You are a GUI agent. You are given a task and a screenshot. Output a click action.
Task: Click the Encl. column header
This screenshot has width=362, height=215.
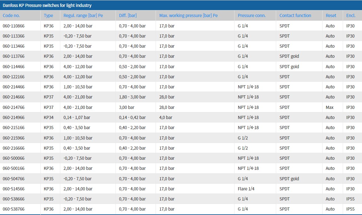351,15
